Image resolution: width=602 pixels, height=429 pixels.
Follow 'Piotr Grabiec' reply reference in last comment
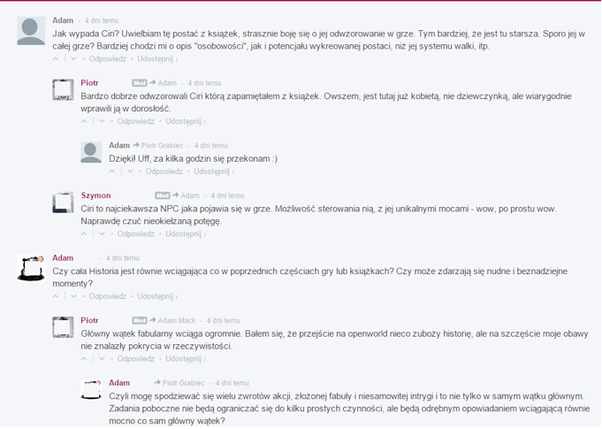tap(183, 383)
